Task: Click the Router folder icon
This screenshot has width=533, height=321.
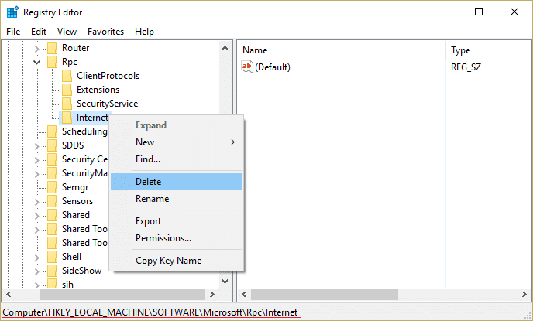Action: point(53,48)
